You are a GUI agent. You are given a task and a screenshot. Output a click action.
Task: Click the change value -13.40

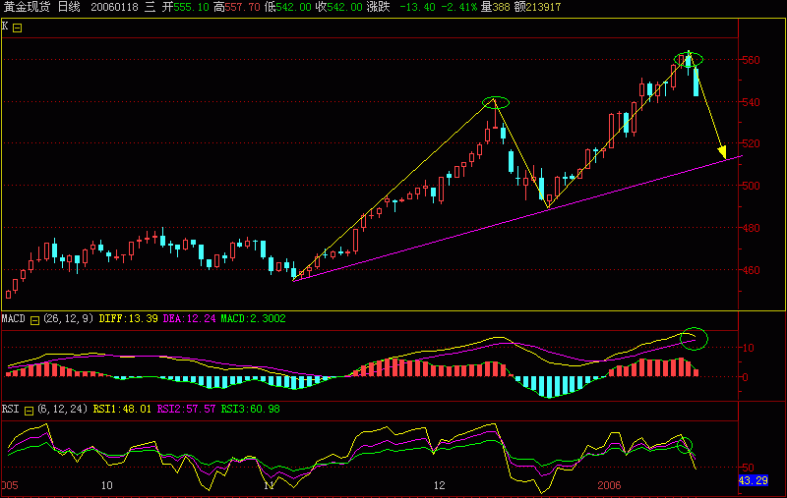pyautogui.click(x=417, y=7)
